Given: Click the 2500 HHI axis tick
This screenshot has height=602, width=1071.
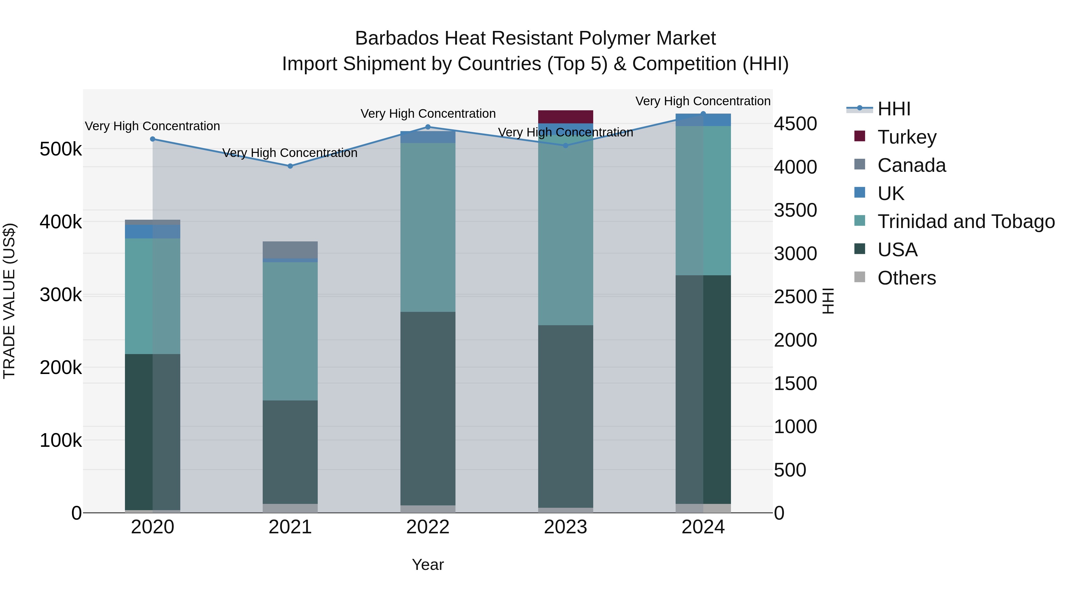Looking at the screenshot, I should [795, 297].
